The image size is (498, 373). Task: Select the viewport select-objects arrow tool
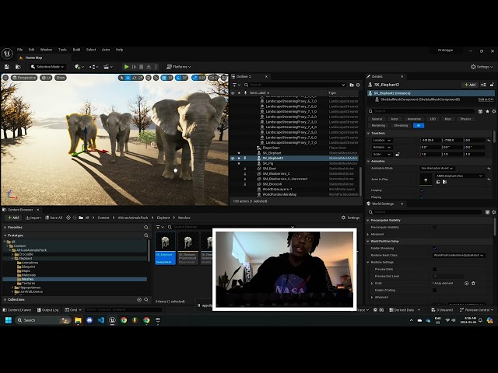pyautogui.click(x=121, y=78)
